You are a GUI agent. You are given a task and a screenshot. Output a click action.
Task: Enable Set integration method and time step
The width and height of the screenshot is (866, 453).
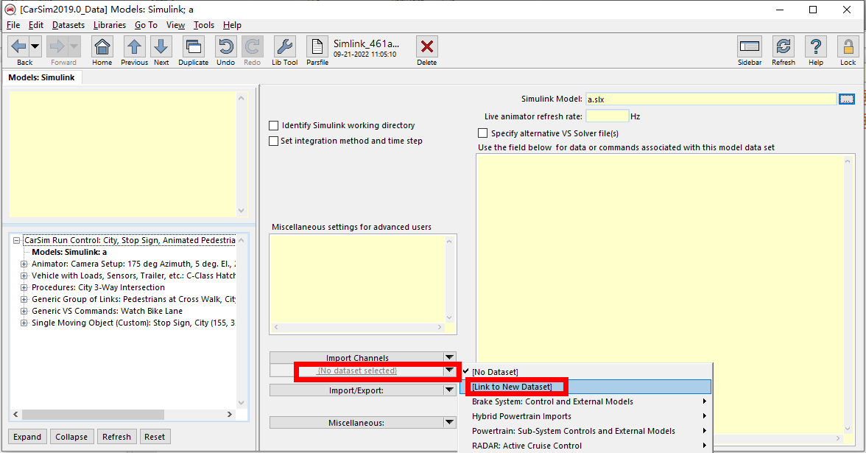point(273,141)
